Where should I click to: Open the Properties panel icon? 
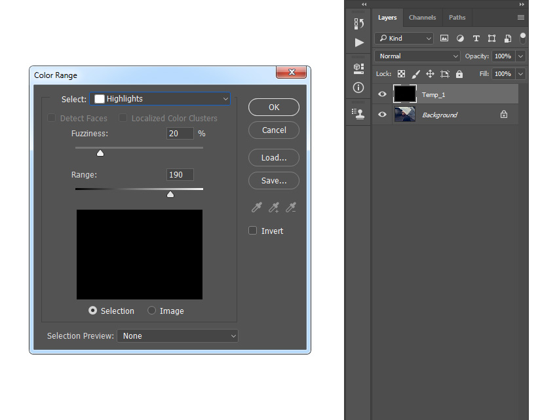[359, 69]
